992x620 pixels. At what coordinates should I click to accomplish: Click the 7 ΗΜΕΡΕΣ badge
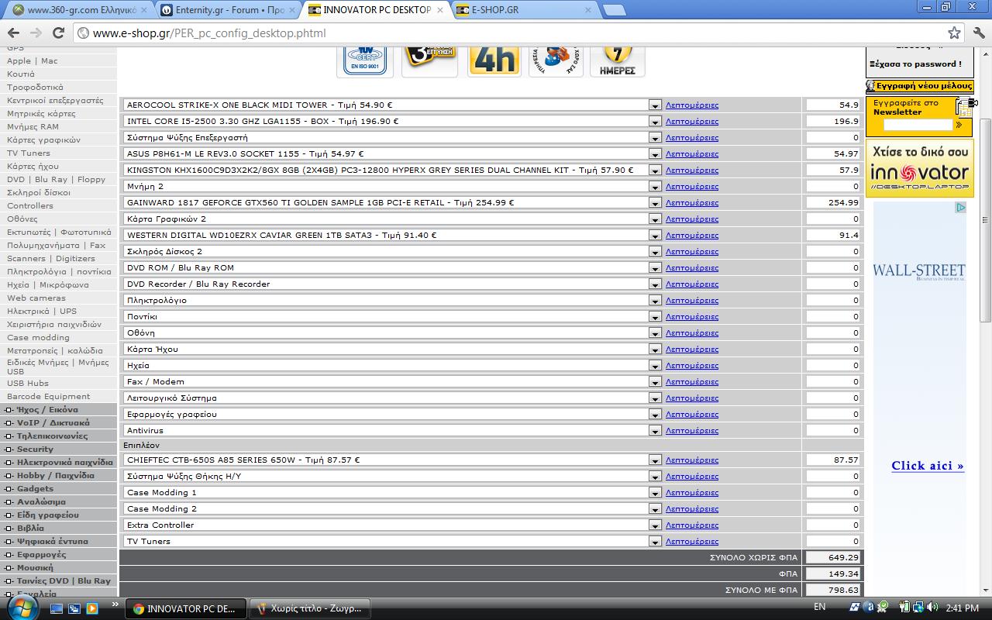[x=618, y=60]
